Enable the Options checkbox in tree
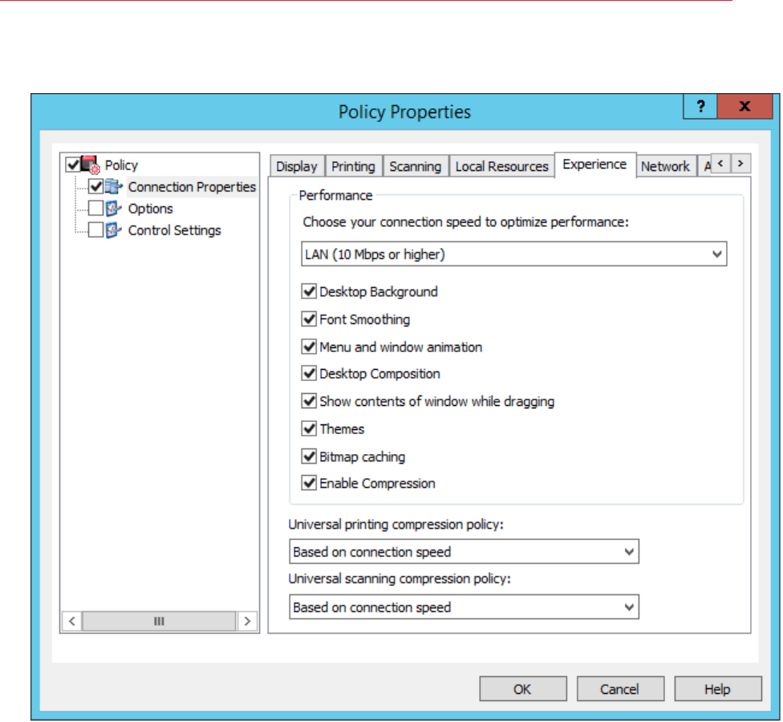The width and height of the screenshot is (783, 722). pyautogui.click(x=96, y=209)
